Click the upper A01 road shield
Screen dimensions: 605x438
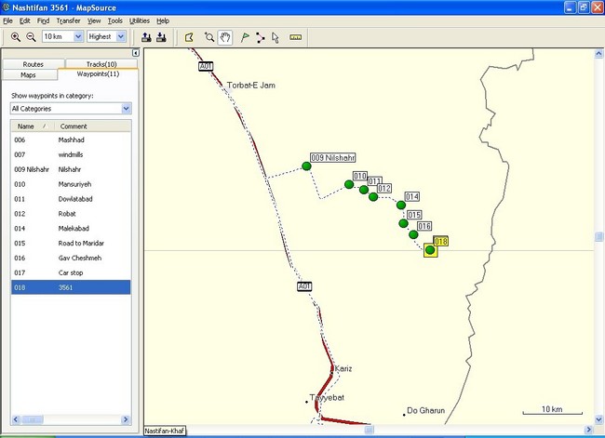[x=206, y=66]
